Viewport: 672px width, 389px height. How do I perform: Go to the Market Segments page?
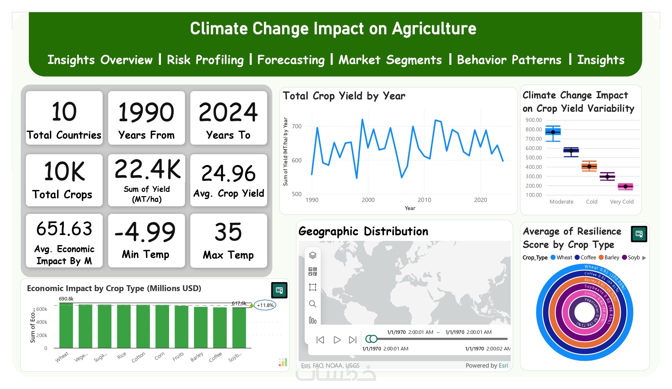(x=390, y=60)
